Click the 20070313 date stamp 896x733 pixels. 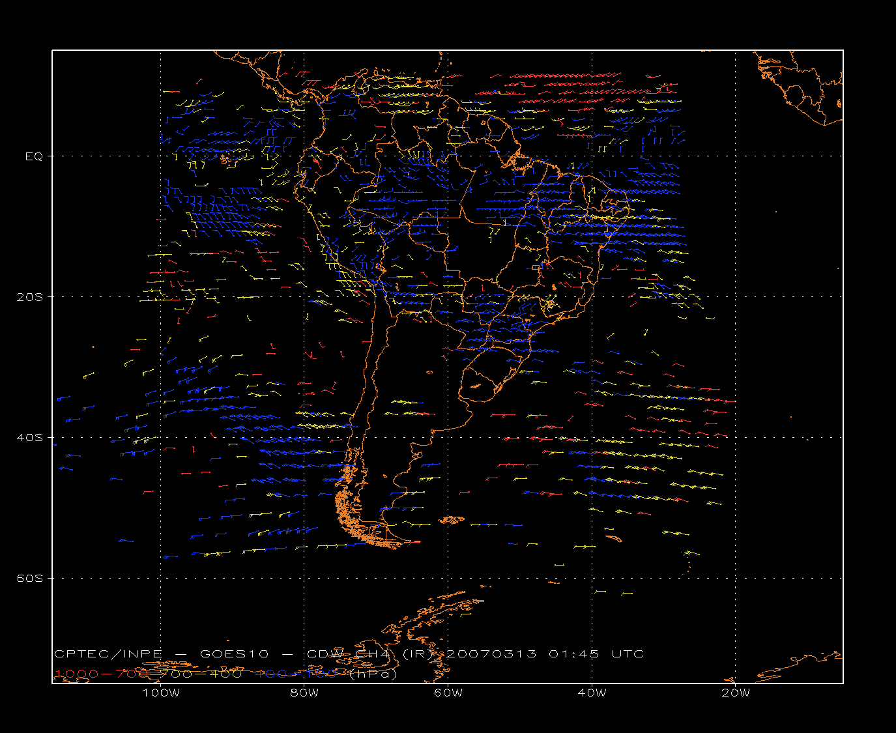pos(491,654)
